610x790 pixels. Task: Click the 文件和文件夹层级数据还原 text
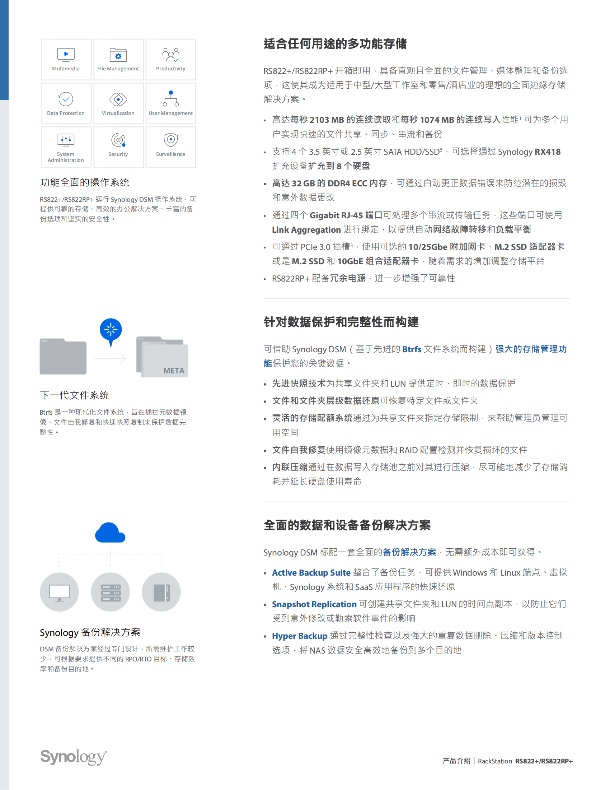pyautogui.click(x=325, y=401)
